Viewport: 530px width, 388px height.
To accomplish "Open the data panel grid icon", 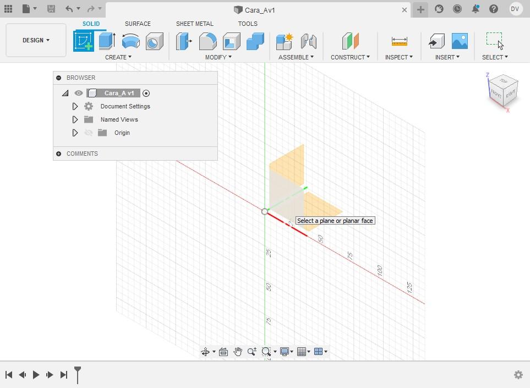I will [x=8, y=9].
